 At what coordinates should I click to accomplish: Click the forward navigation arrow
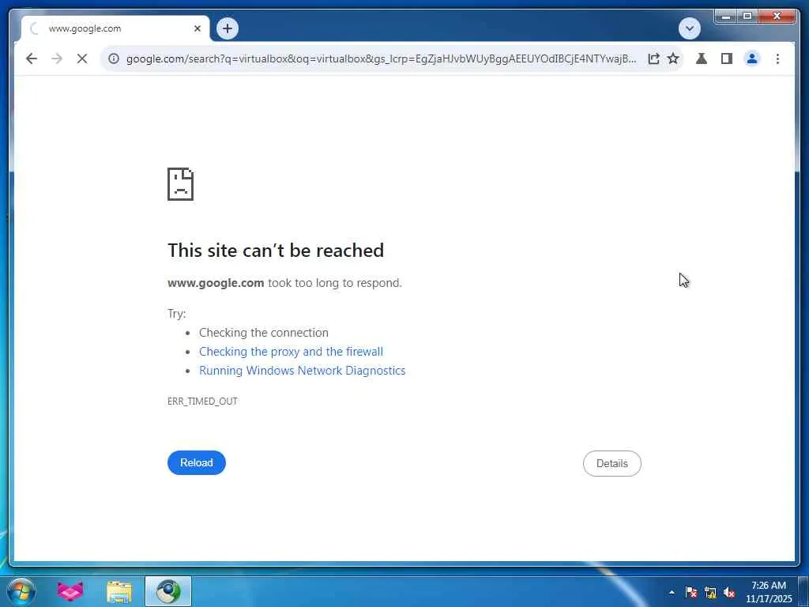click(x=57, y=58)
